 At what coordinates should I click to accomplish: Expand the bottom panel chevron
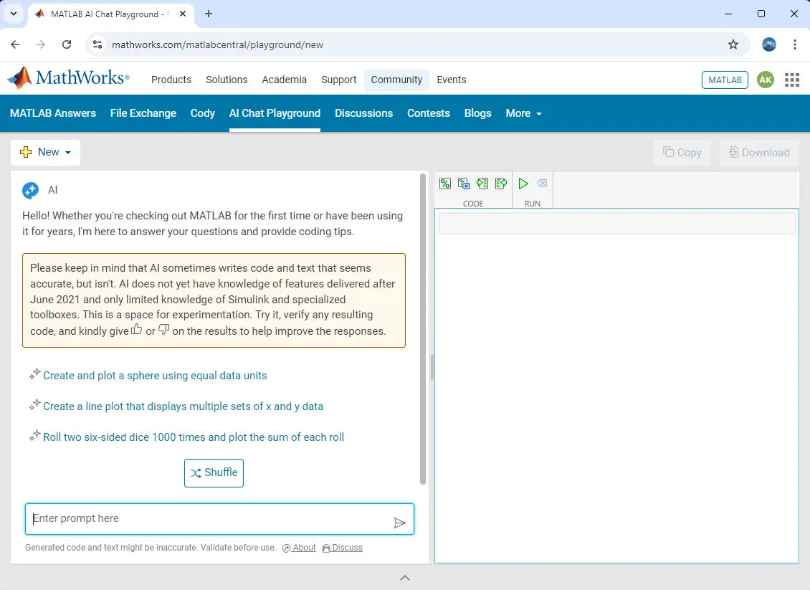405,578
